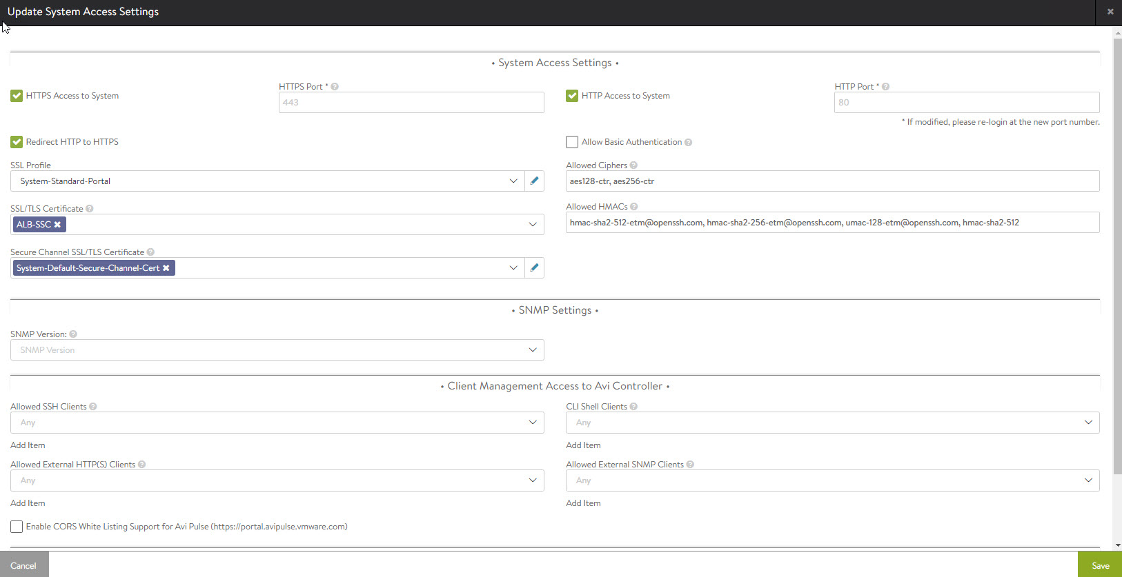The height and width of the screenshot is (577, 1122).
Task: Uncheck HTTPS Access to System
Action: tap(17, 96)
